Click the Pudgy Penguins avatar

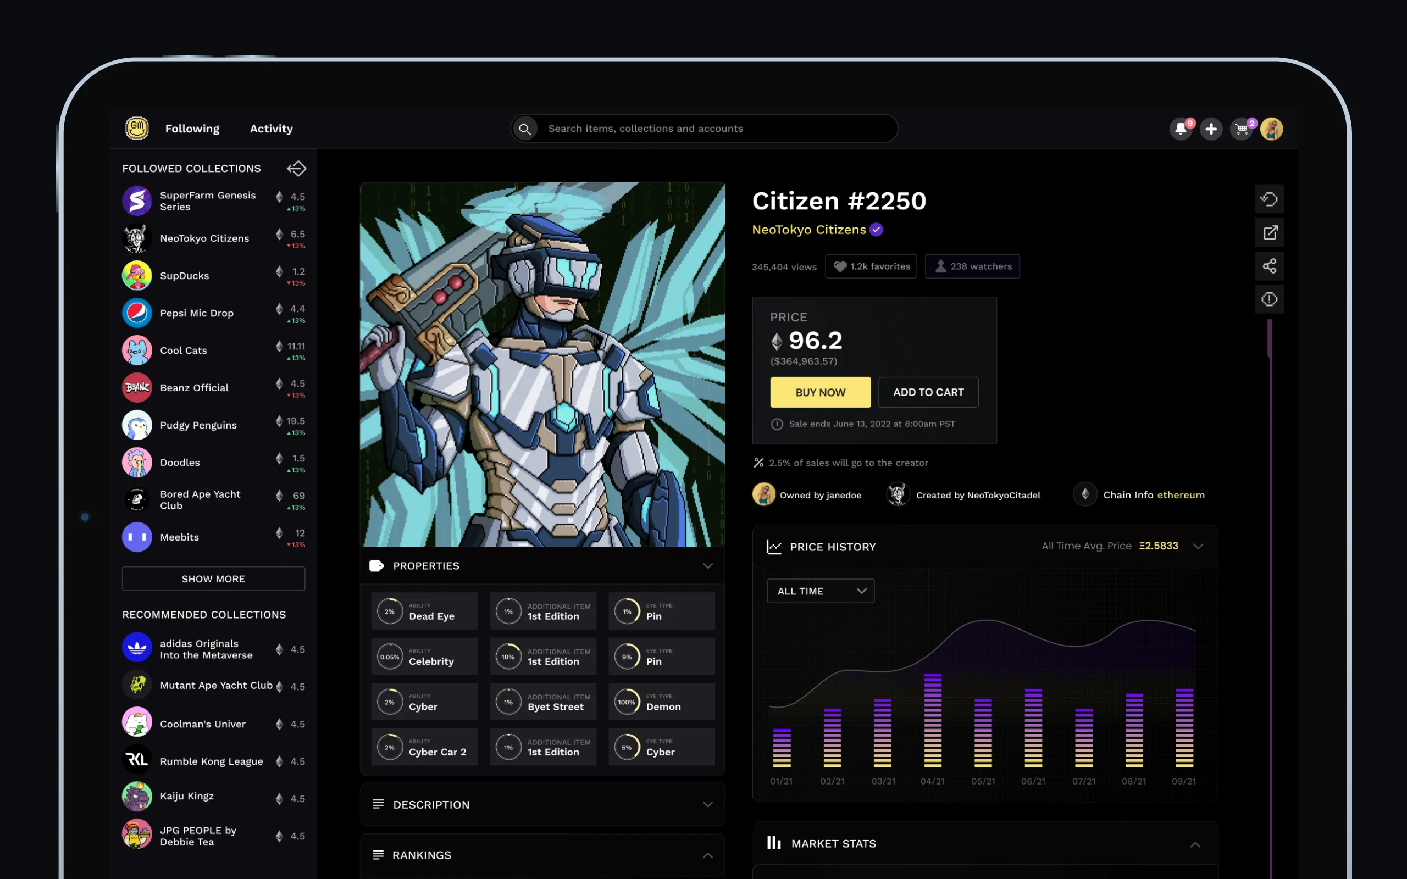(x=137, y=425)
